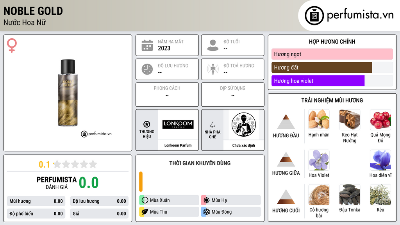Screen dimensions: 400x225
Task: Click the THỜI GIAN KHUYÊN DÙNG heading
Action: (x=200, y=163)
